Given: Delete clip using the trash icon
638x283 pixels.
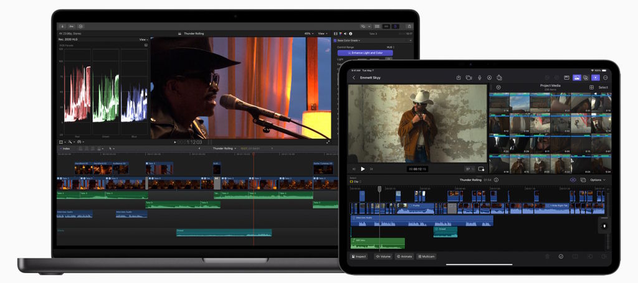Looking at the screenshot, I should point(547,256).
